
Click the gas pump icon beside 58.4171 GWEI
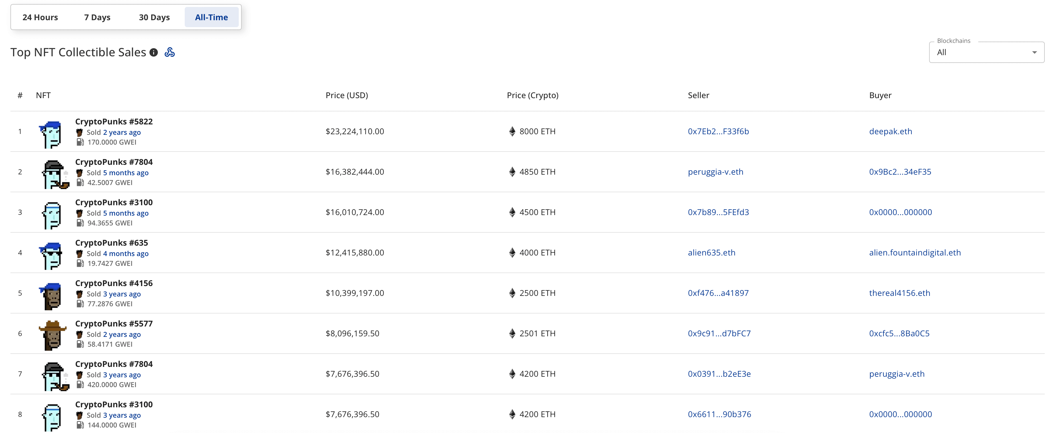click(80, 344)
